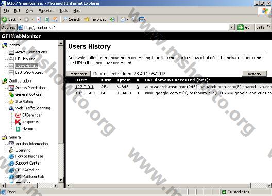Click the Last Web Access table icon

pos(11,73)
